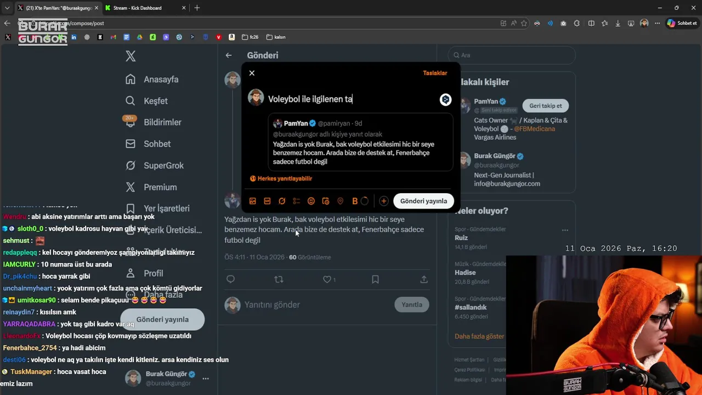Open Gmail bookmark
The width and height of the screenshot is (702, 395).
pos(113,37)
